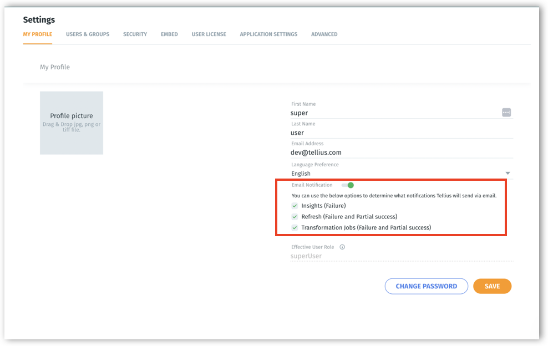Image resolution: width=548 pixels, height=346 pixels.
Task: Click the Email Address field dev@tellius.com
Action: tap(402, 152)
